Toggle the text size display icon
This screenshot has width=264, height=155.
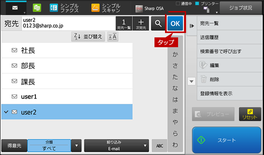coord(113,37)
